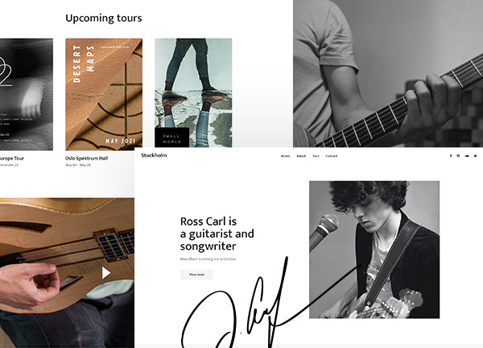This screenshot has width=483, height=348.
Task: Open the Oslo Spektrum Hall tour link
Action: (x=86, y=158)
